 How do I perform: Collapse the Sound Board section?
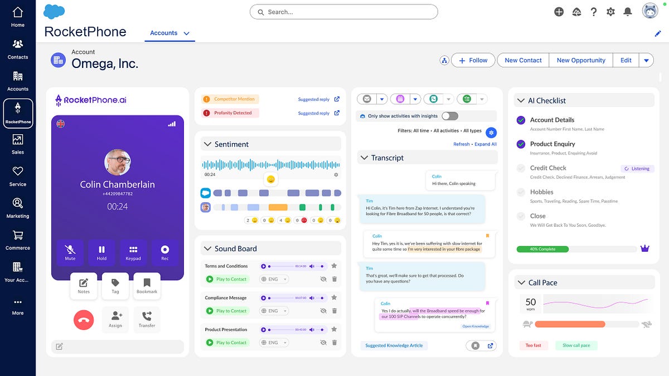point(208,248)
